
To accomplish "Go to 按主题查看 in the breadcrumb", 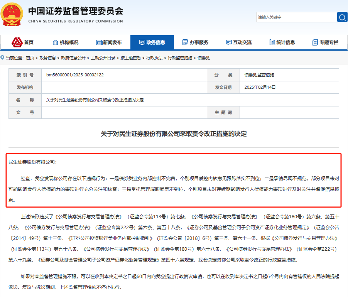I will (130, 58).
